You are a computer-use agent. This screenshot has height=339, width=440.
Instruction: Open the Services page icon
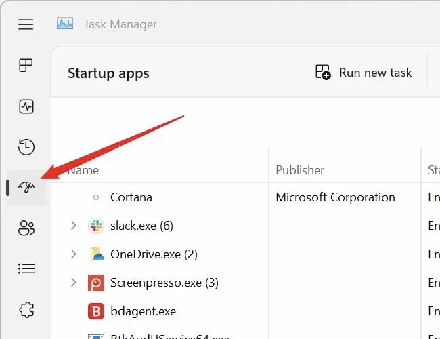[26, 310]
